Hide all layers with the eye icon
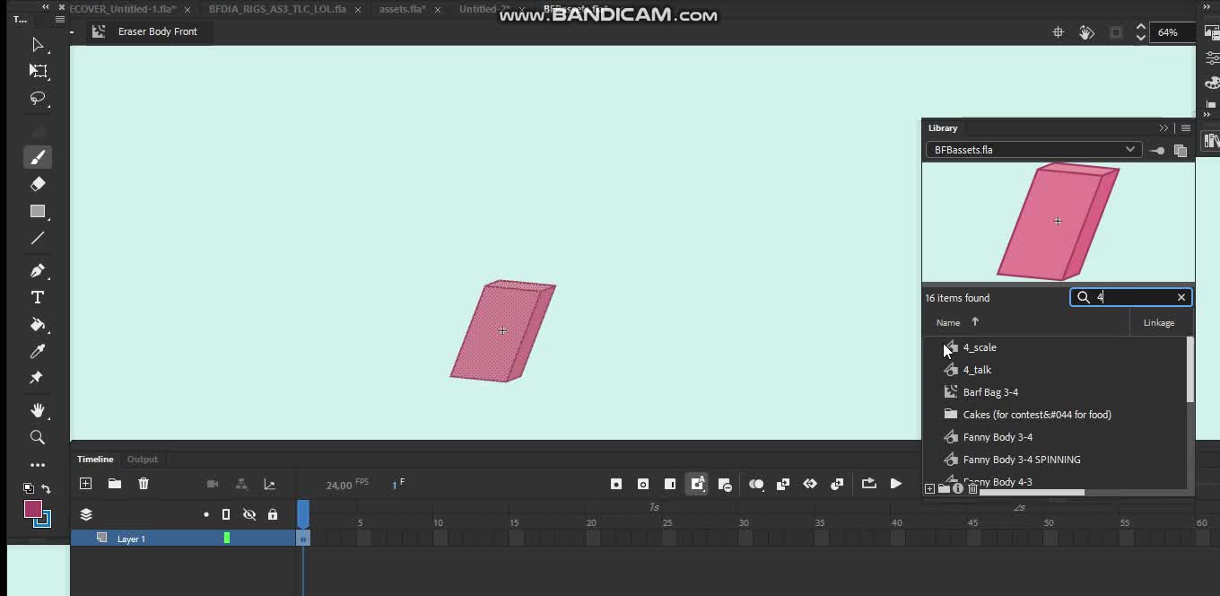 (249, 514)
